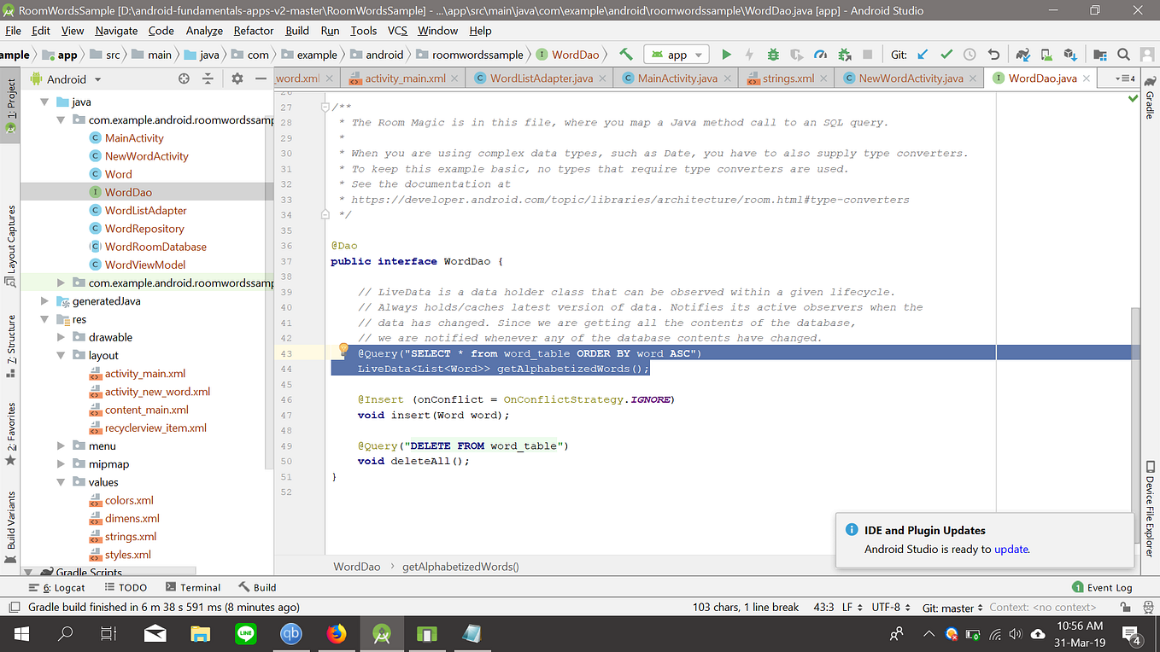Click the update link in the plugin notification

coord(1011,549)
